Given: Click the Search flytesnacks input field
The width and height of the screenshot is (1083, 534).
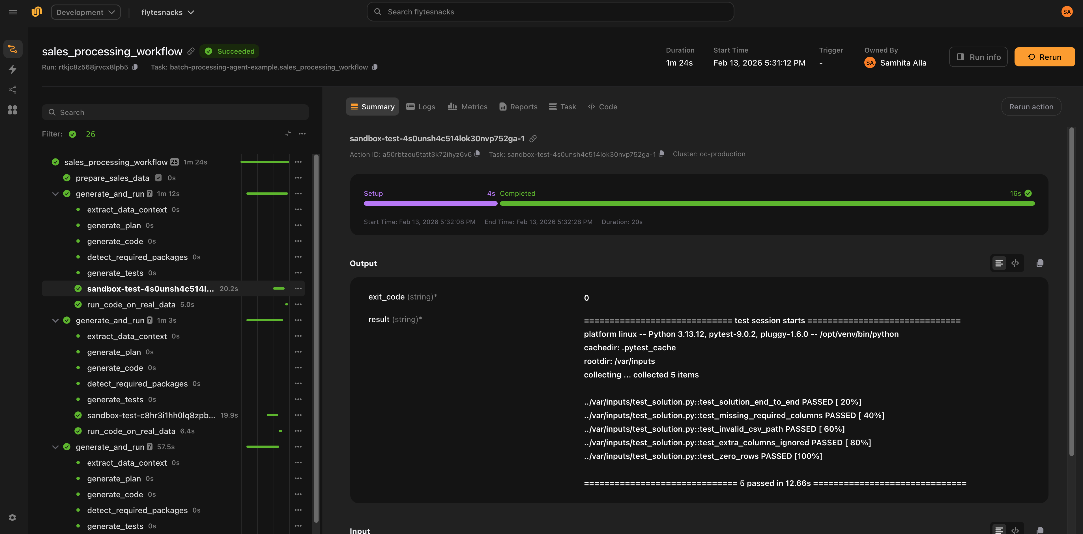Looking at the screenshot, I should (x=550, y=12).
